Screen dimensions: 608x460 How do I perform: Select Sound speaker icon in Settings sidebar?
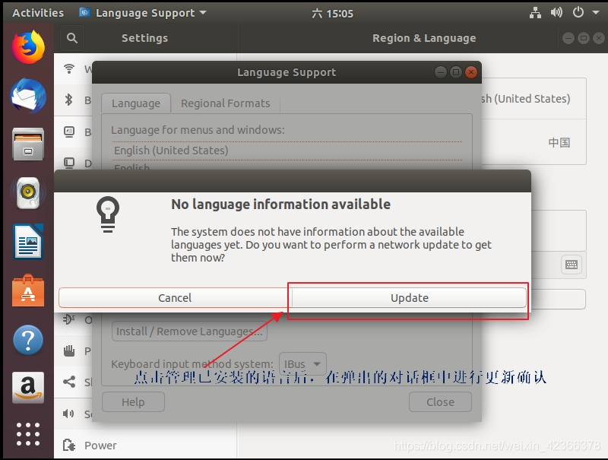click(68, 414)
